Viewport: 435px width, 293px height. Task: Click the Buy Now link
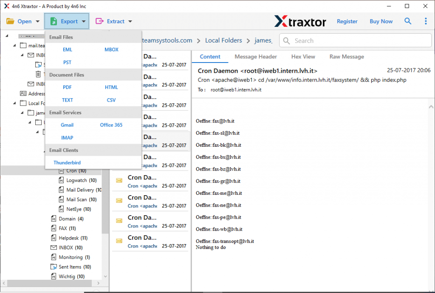point(381,21)
